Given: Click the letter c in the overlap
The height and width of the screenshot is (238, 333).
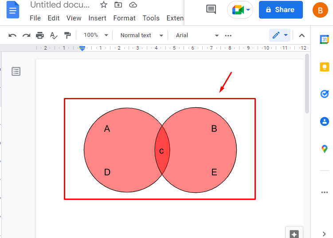Looking at the screenshot, I should pos(161,151).
